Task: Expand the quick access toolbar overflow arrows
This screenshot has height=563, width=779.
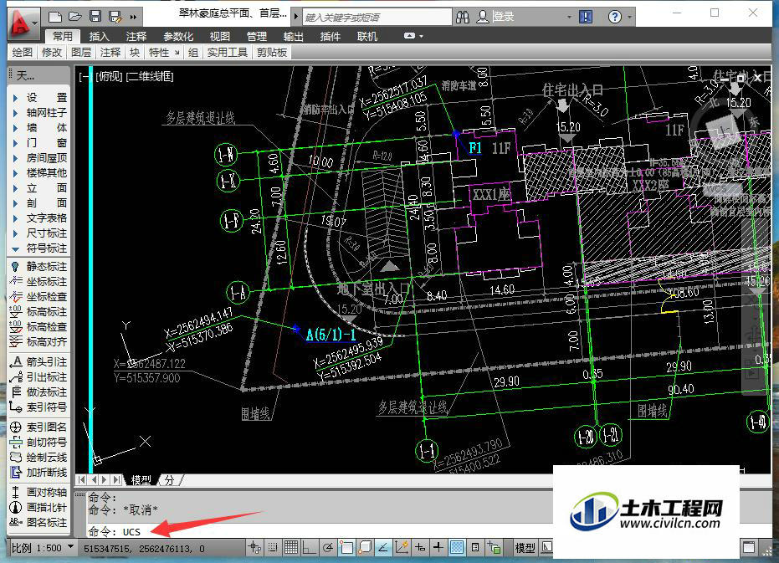Action: coord(133,18)
